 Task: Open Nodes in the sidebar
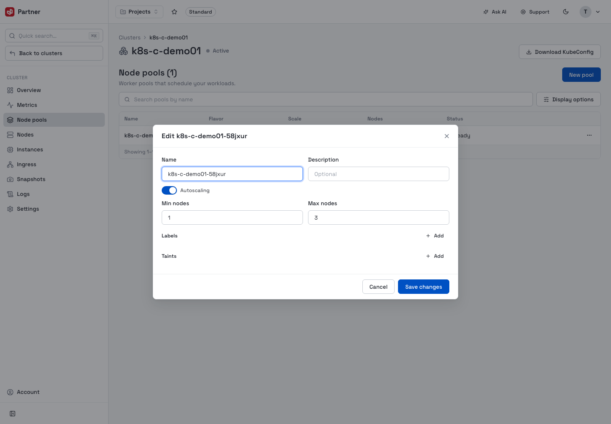tap(54, 135)
